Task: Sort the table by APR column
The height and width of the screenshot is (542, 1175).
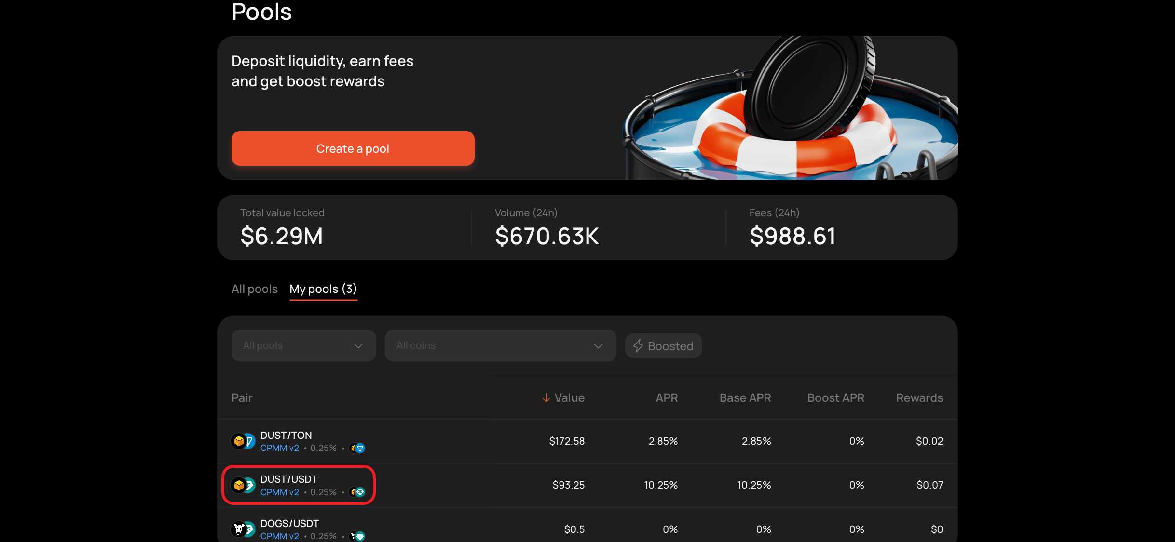Action: coord(667,398)
